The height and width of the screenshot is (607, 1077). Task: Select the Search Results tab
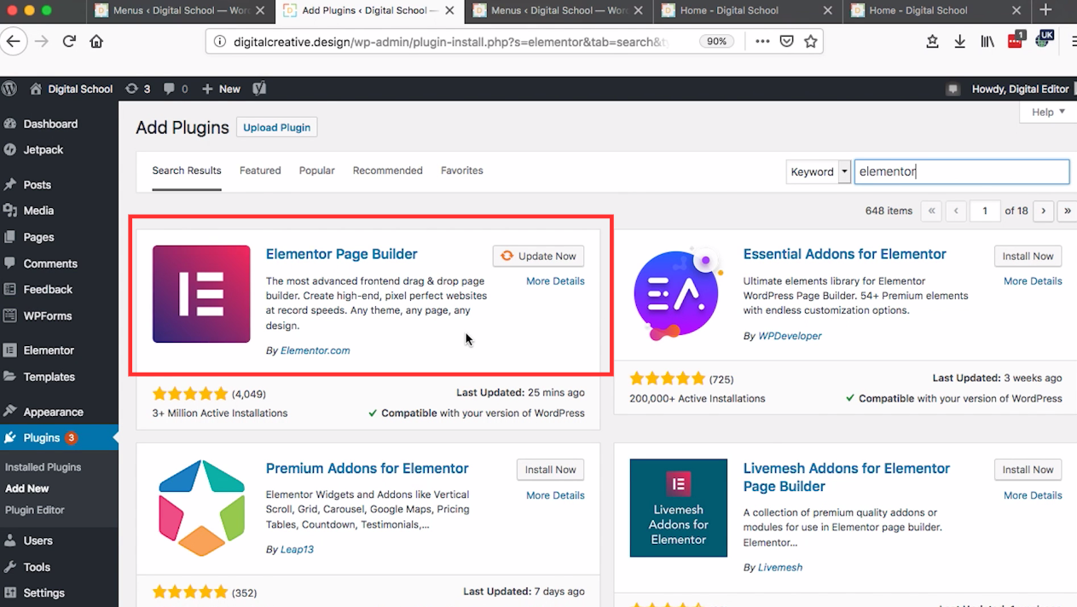pos(187,171)
